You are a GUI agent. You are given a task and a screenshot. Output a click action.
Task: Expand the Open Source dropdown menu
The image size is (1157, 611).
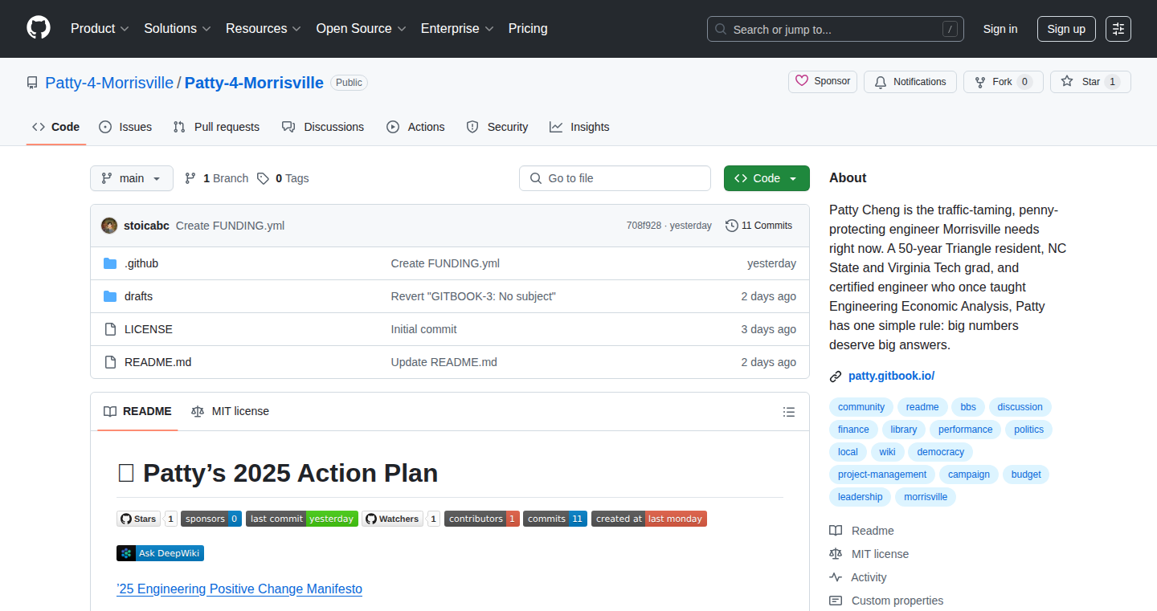(361, 28)
